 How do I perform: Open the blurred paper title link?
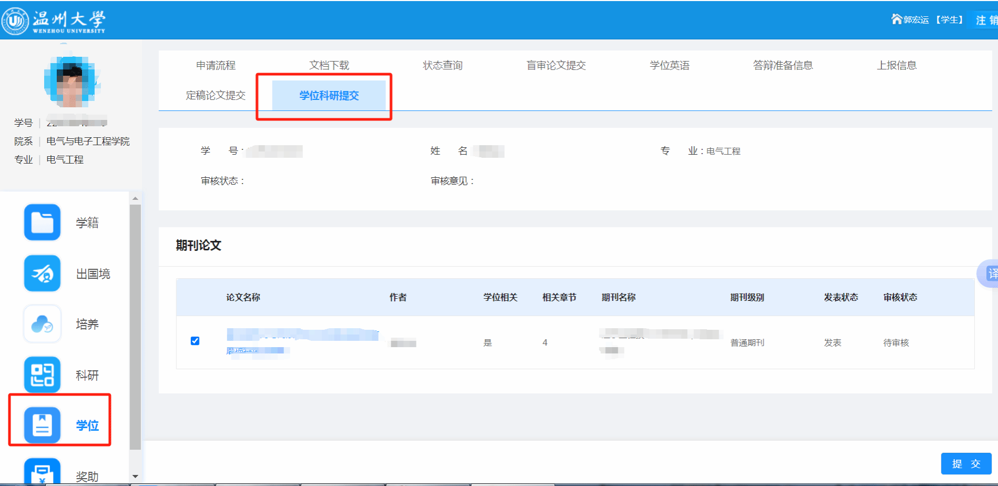click(302, 335)
